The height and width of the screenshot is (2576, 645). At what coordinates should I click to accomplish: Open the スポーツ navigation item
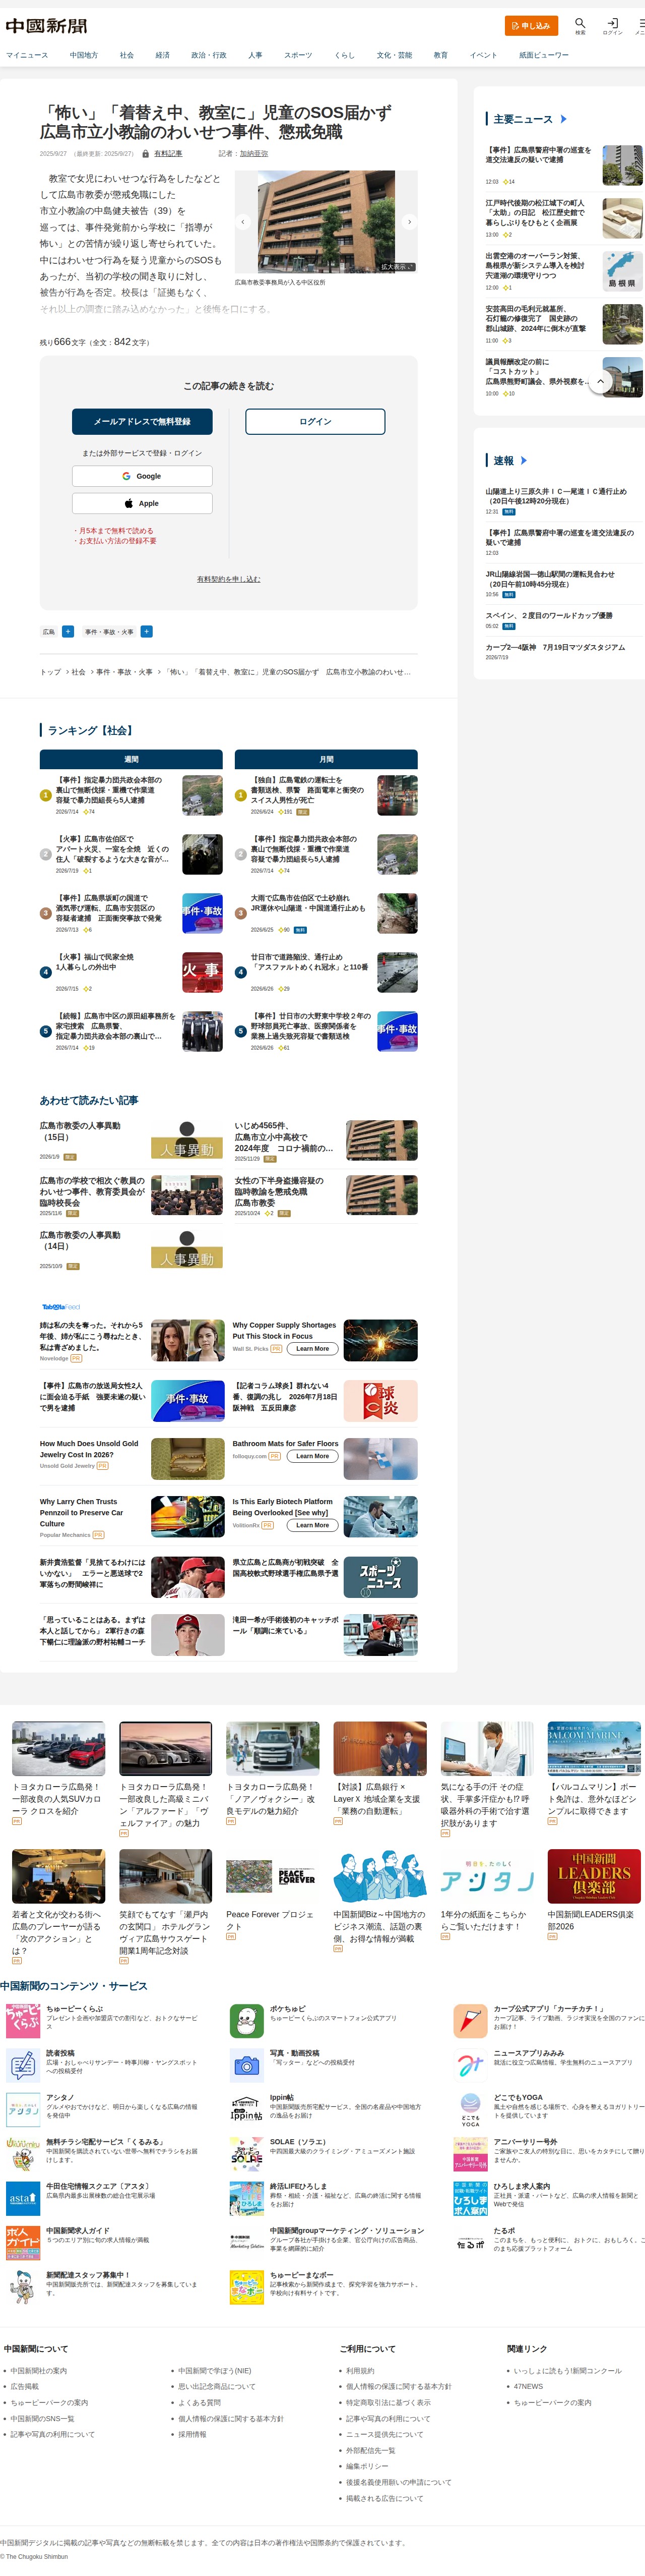[x=297, y=55]
